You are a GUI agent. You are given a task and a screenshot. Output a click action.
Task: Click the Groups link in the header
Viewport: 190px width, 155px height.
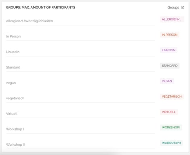point(173,7)
